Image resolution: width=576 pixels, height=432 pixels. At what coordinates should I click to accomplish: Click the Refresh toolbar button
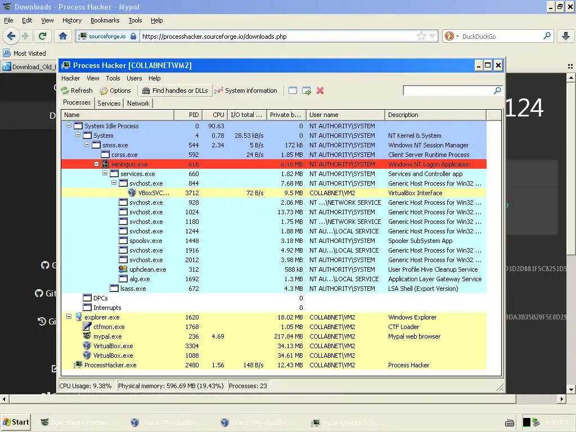[76, 91]
